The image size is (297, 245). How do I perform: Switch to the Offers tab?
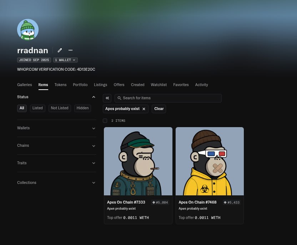(x=119, y=85)
